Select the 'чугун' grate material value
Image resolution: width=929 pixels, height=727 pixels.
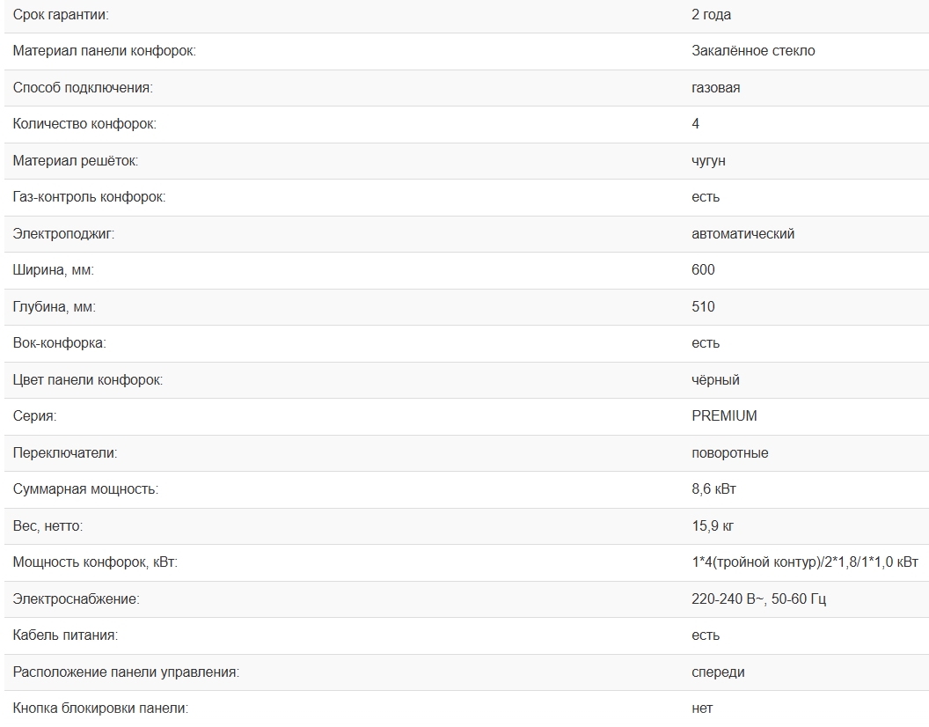[708, 161]
